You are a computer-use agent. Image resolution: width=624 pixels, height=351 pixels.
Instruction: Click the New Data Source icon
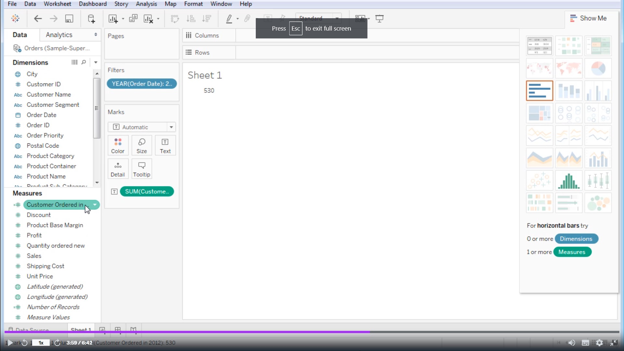[x=91, y=19]
